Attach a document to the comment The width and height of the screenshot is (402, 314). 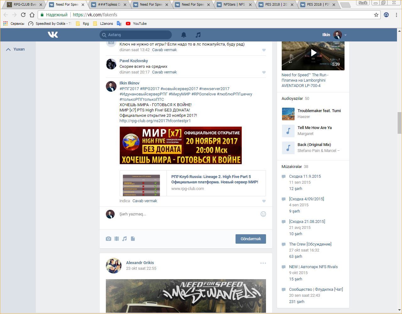[133, 239]
